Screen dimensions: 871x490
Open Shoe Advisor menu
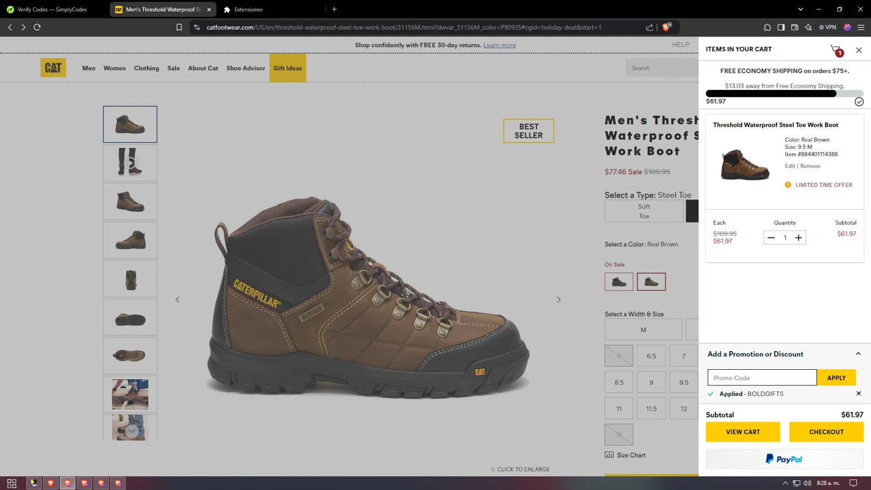(246, 68)
